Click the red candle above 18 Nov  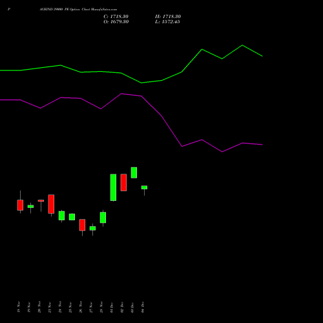pyautogui.click(x=20, y=205)
